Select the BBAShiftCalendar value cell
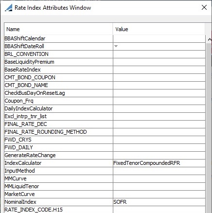 159,38
